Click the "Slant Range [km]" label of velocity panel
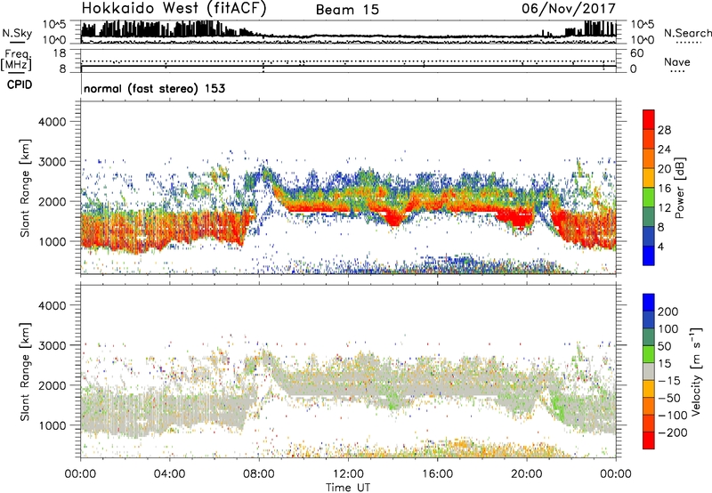The image size is (712, 493). 25,372
